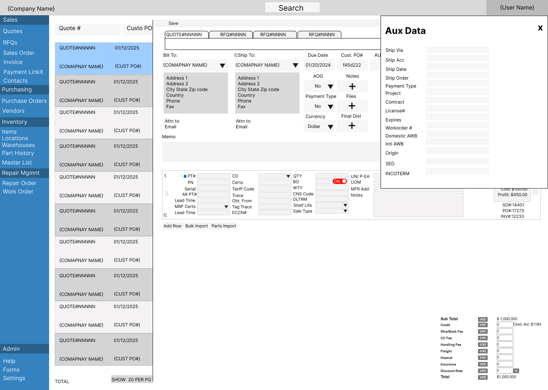Click the USD badge for Freight

coord(483,351)
